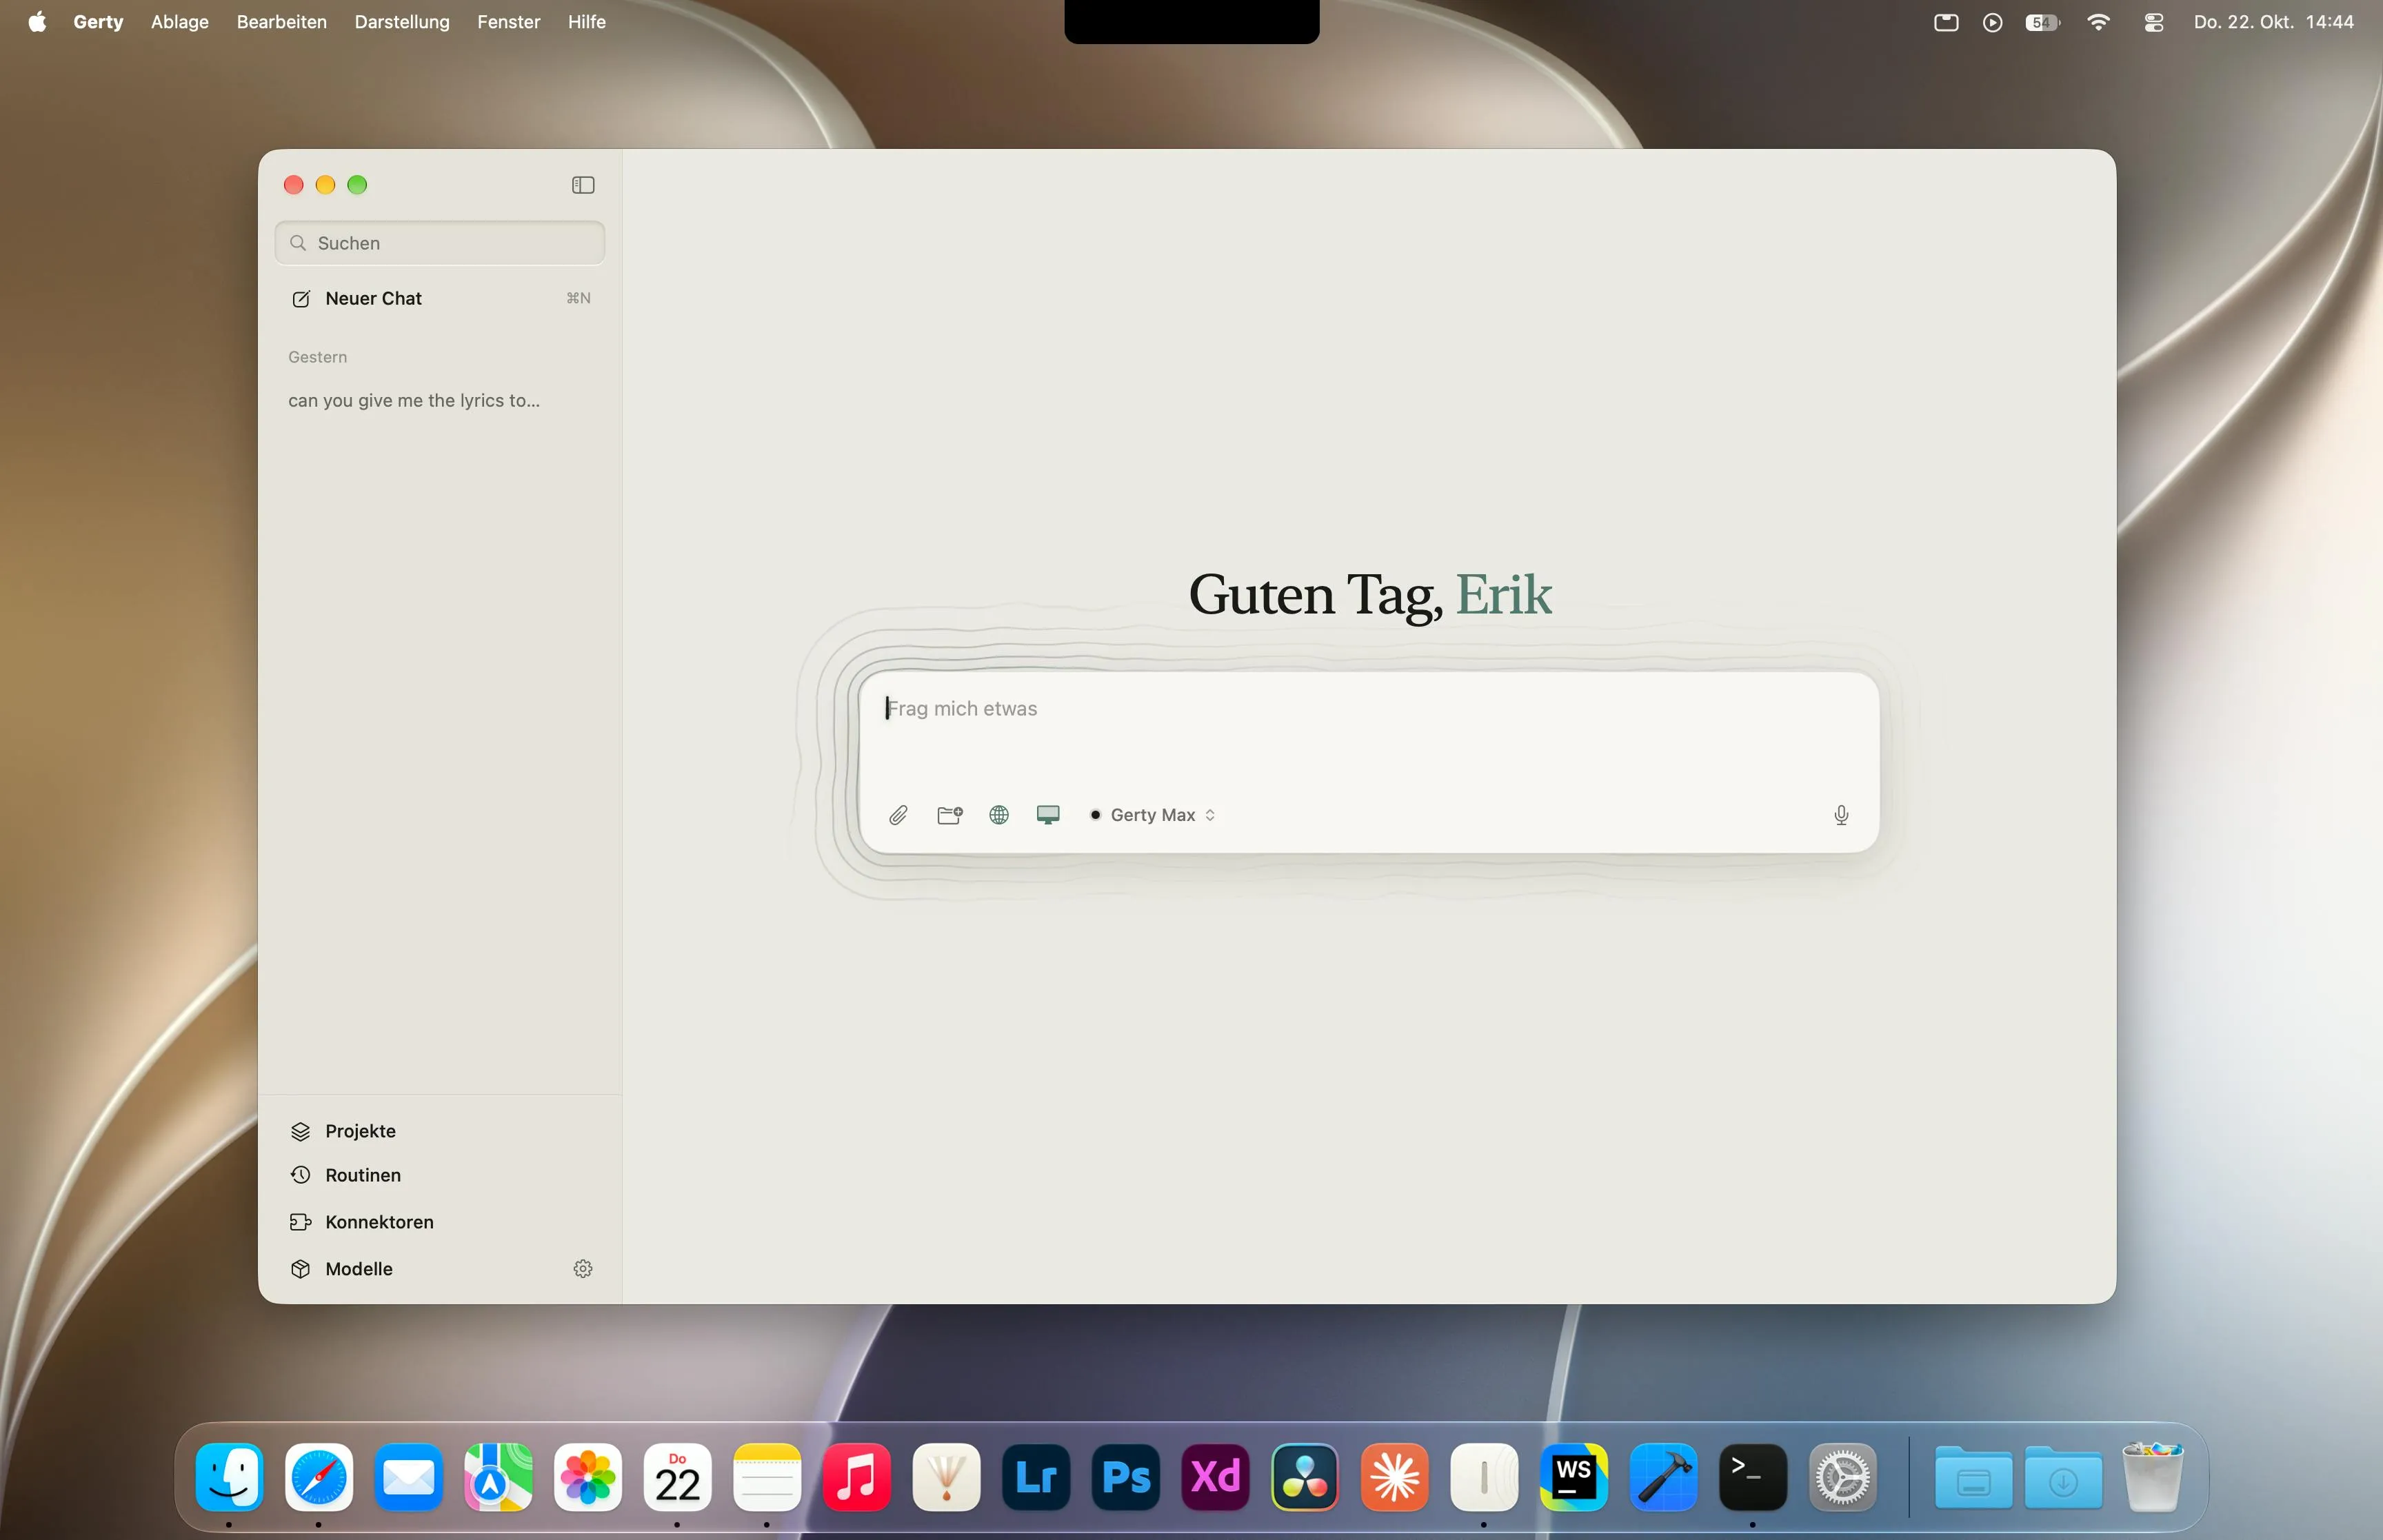Open the Gerty Max model selector

click(1153, 815)
